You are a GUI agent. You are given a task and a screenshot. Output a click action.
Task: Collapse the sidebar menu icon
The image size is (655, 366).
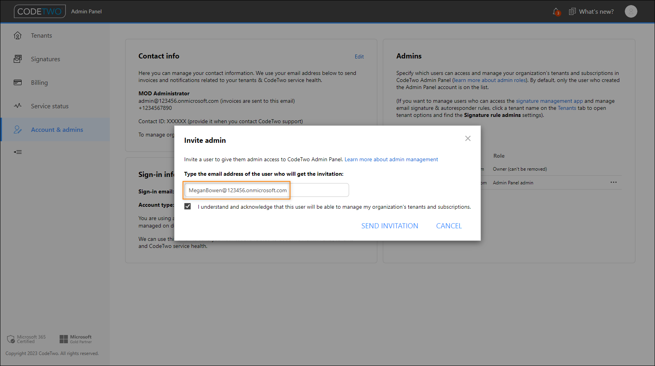click(x=18, y=152)
